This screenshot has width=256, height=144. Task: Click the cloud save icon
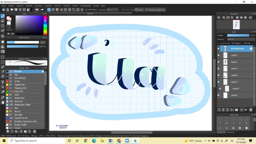tap(3, 10)
